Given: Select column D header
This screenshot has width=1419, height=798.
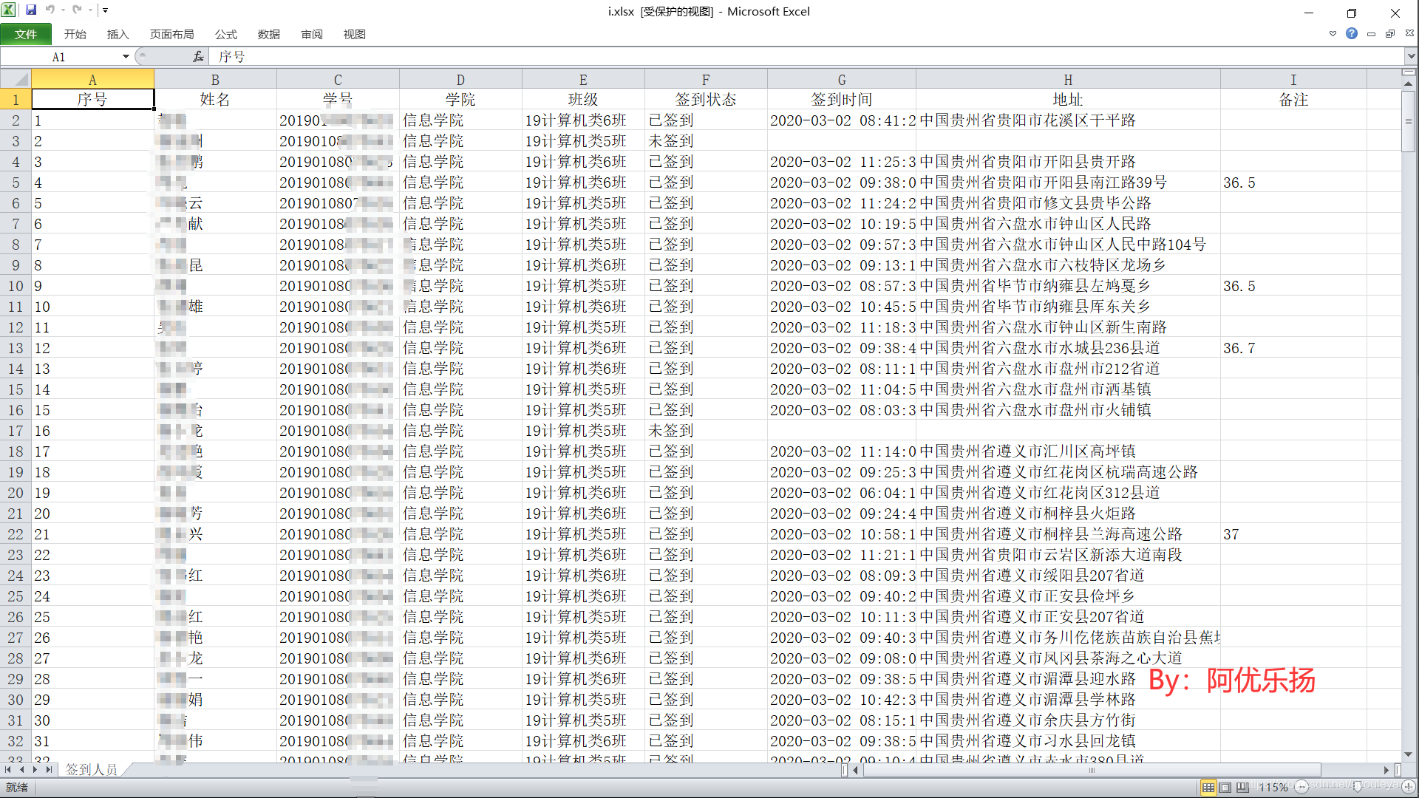Looking at the screenshot, I should pyautogui.click(x=460, y=79).
